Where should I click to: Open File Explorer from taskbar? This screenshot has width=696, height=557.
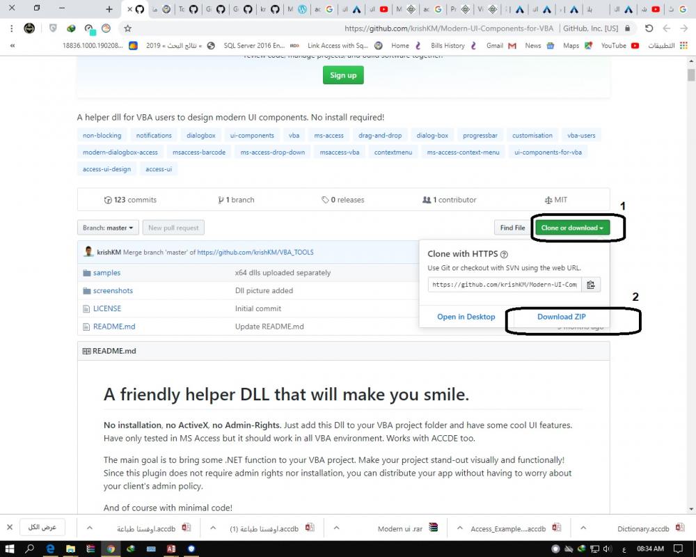tap(70, 549)
